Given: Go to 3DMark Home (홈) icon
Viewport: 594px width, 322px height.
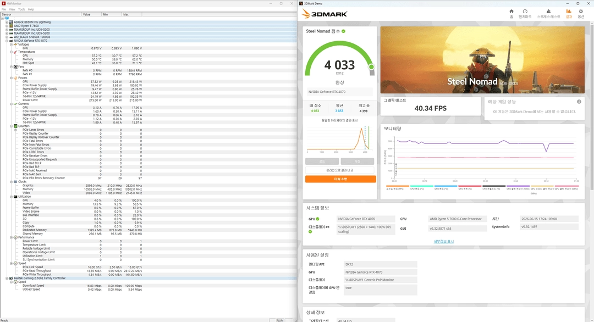Looking at the screenshot, I should pos(512,12).
